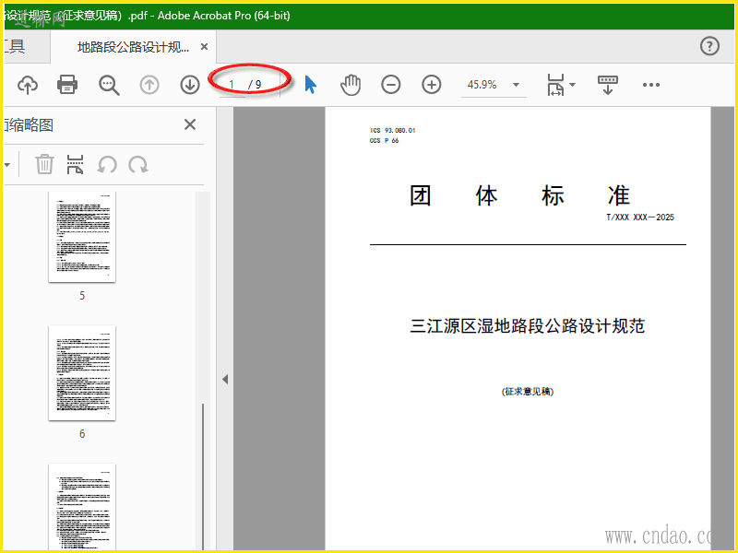Collapse the navigation pane with left triangle
The height and width of the screenshot is (553, 738).
point(225,379)
